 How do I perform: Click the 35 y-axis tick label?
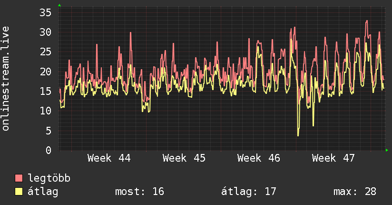pos(45,12)
